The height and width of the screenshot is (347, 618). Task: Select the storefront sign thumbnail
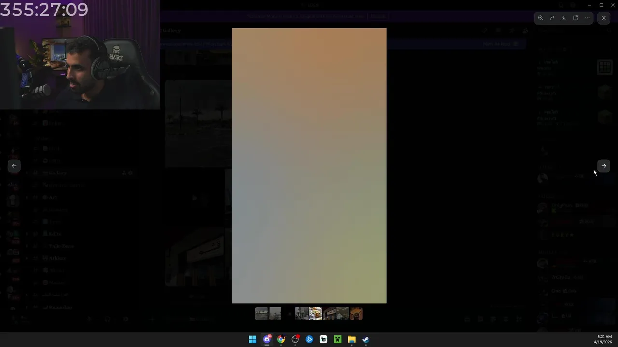[329, 314]
